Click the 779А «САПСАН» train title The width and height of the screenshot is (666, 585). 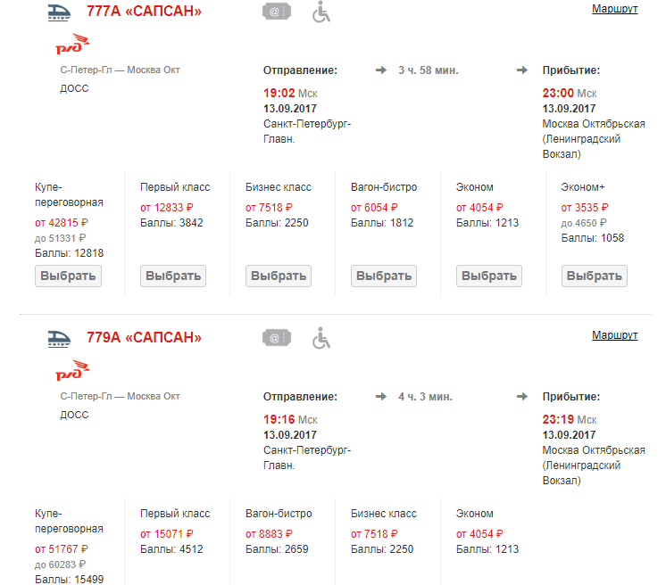pos(144,338)
